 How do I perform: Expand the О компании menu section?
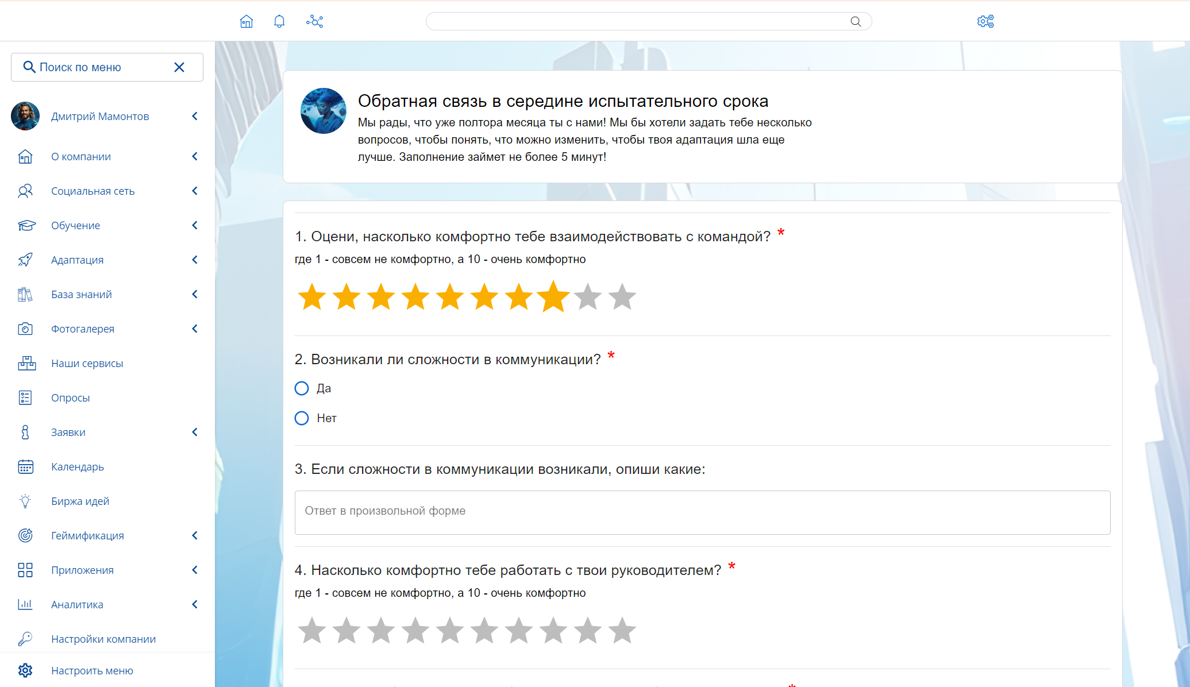195,156
